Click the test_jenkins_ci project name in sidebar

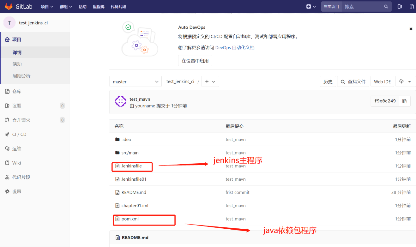coord(33,23)
